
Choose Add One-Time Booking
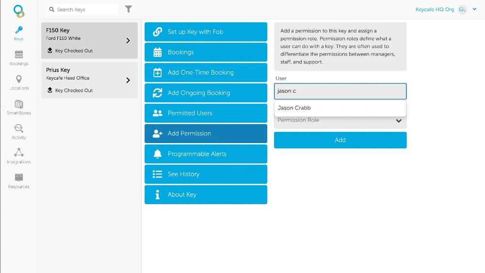206,73
